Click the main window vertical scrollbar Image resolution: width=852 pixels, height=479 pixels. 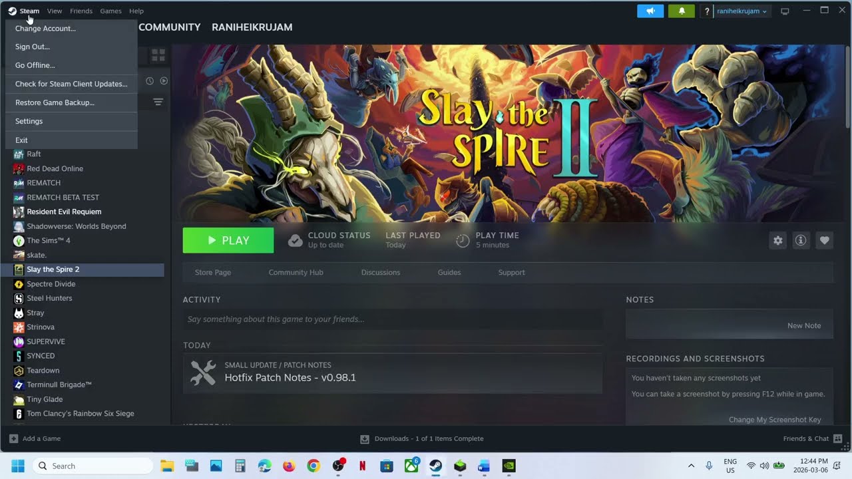[x=847, y=86]
